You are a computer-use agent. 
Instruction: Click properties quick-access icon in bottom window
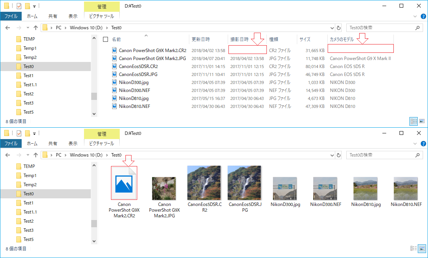19,133
